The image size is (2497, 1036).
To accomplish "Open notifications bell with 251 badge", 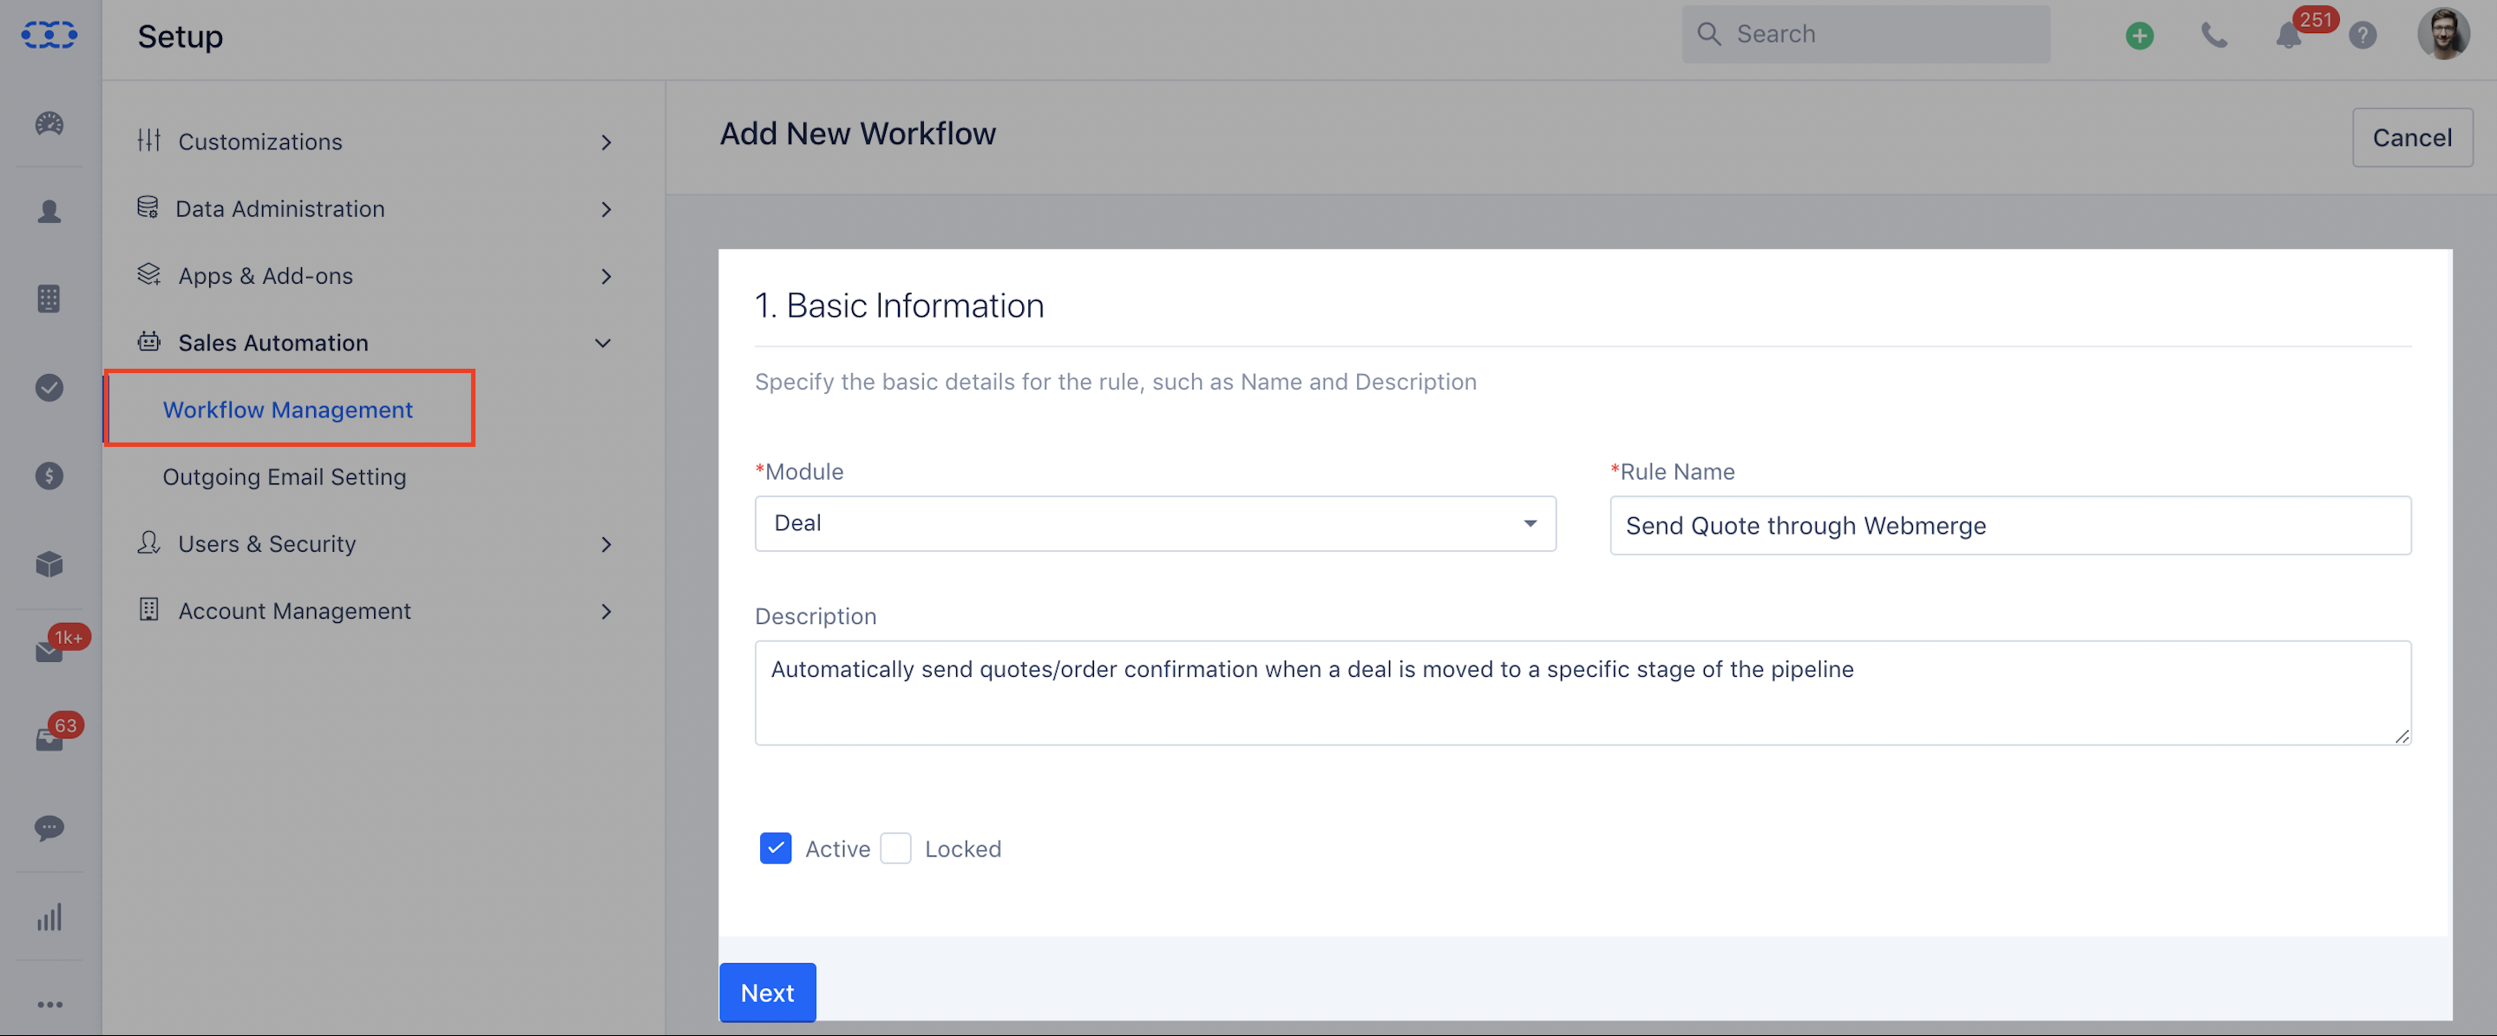I will (x=2289, y=36).
